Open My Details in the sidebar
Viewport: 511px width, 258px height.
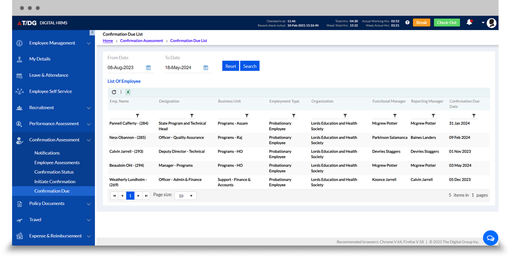[40, 59]
